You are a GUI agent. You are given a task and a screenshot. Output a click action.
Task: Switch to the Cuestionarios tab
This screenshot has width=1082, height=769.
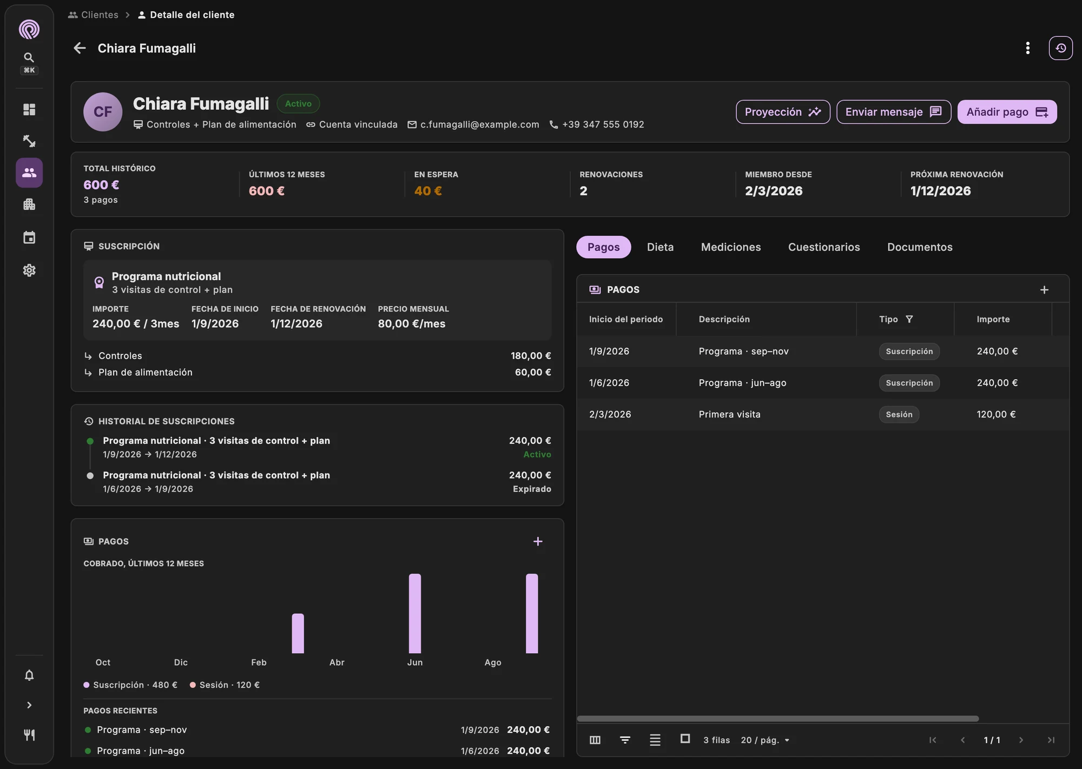pyautogui.click(x=824, y=247)
